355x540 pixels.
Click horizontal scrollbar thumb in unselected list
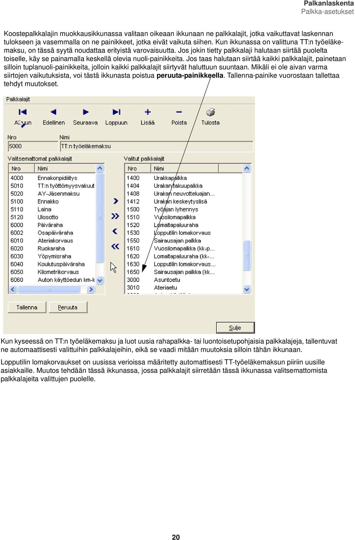(49, 289)
